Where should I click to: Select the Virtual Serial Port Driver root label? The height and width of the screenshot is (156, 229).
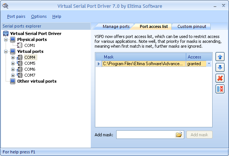coord(36,34)
